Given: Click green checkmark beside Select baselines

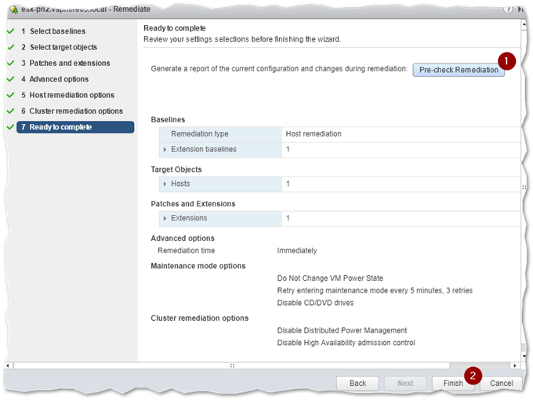Looking at the screenshot, I should [10, 31].
